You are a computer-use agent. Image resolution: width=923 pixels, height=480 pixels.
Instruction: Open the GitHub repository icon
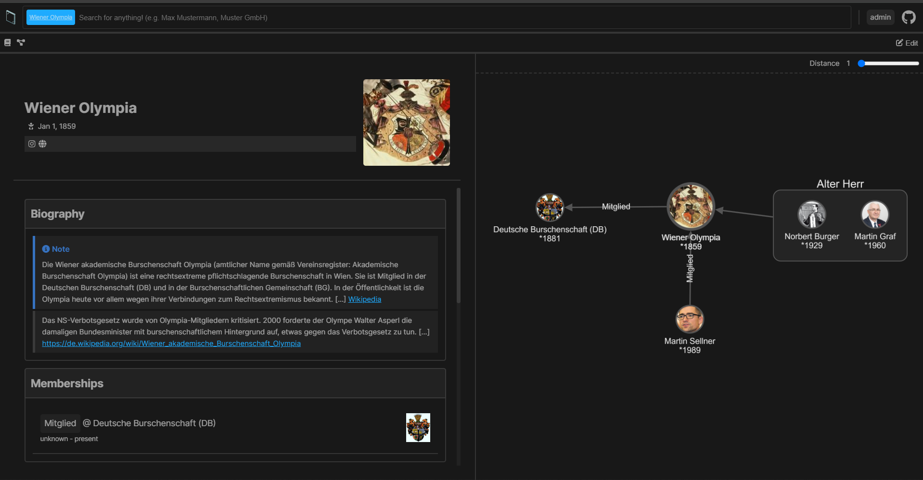[909, 17]
